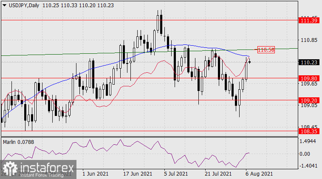
Task: Click the 109.20 red level label
Action: click(x=308, y=101)
